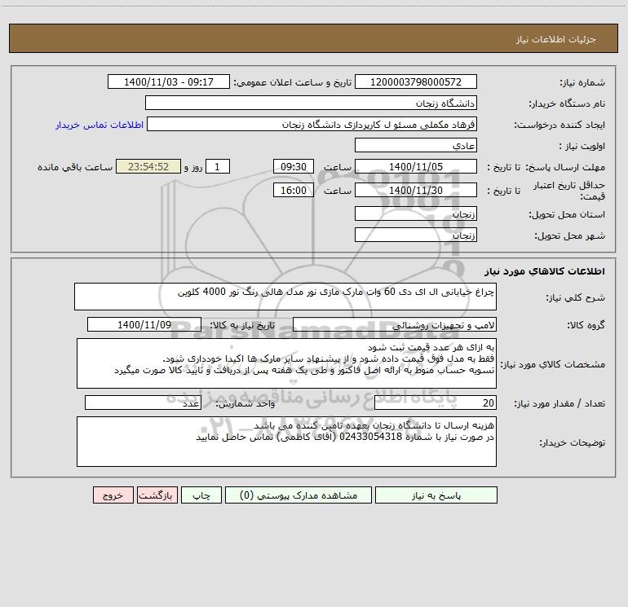Image resolution: width=628 pixels, height=607 pixels.
Task: Click label شماره نیاز
Action: [x=582, y=82]
